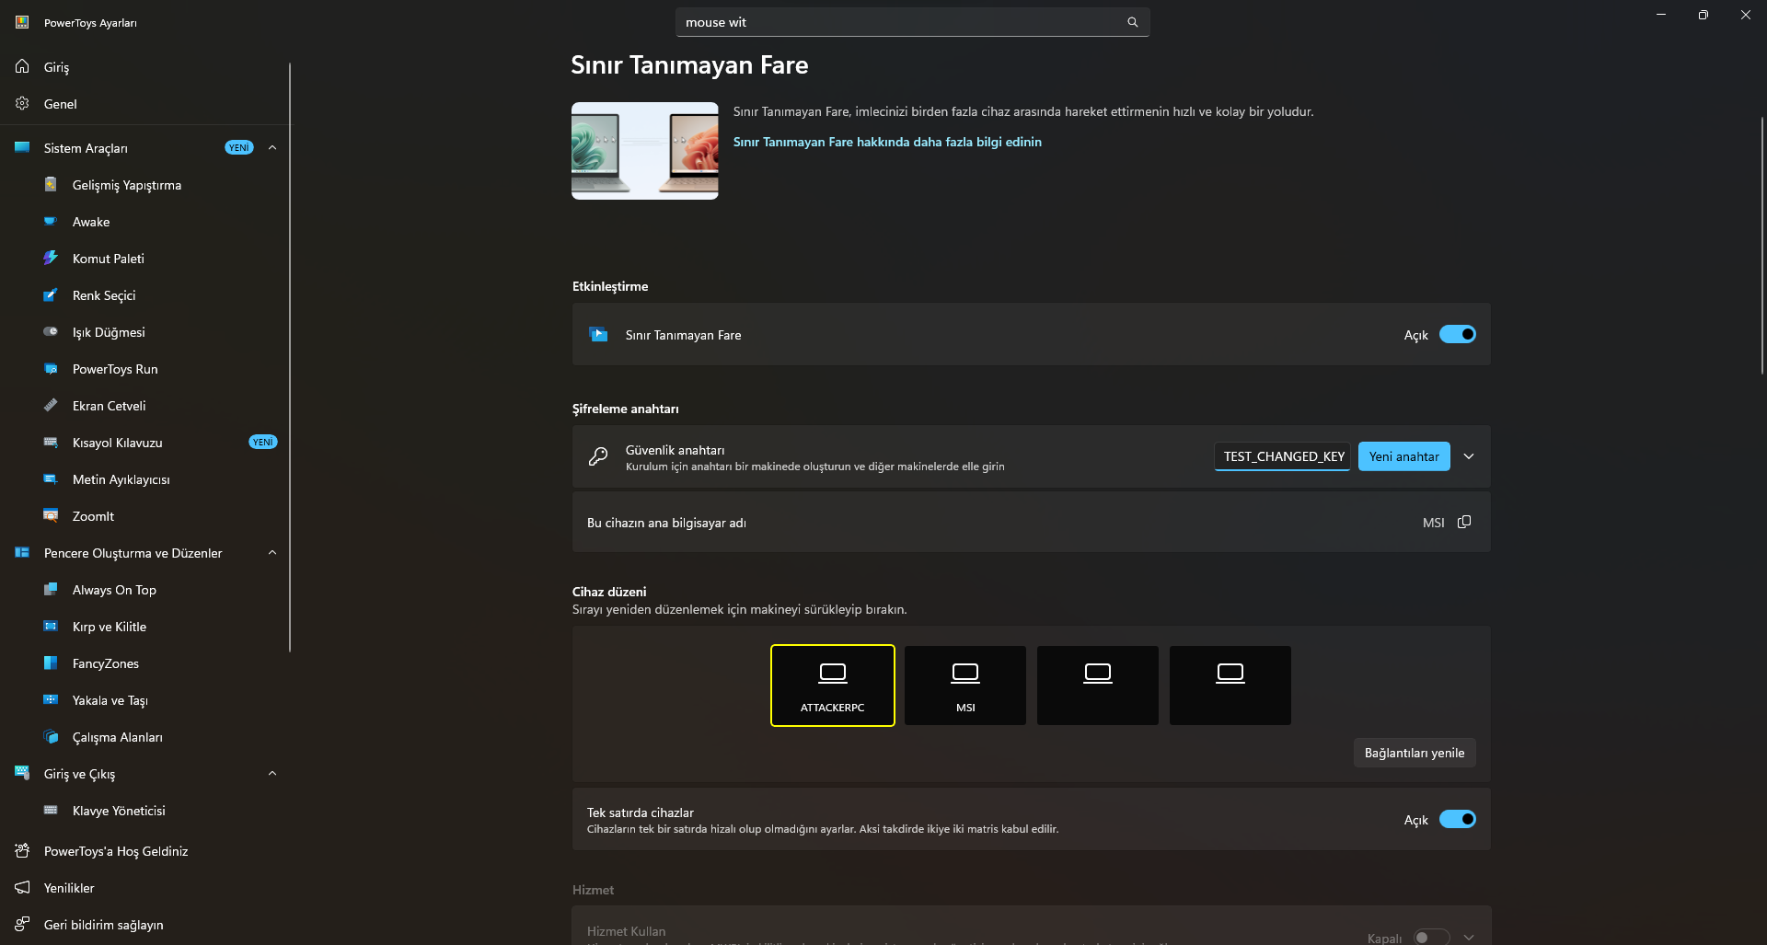Open Metin Ayıklayıcısı icon

(51, 478)
